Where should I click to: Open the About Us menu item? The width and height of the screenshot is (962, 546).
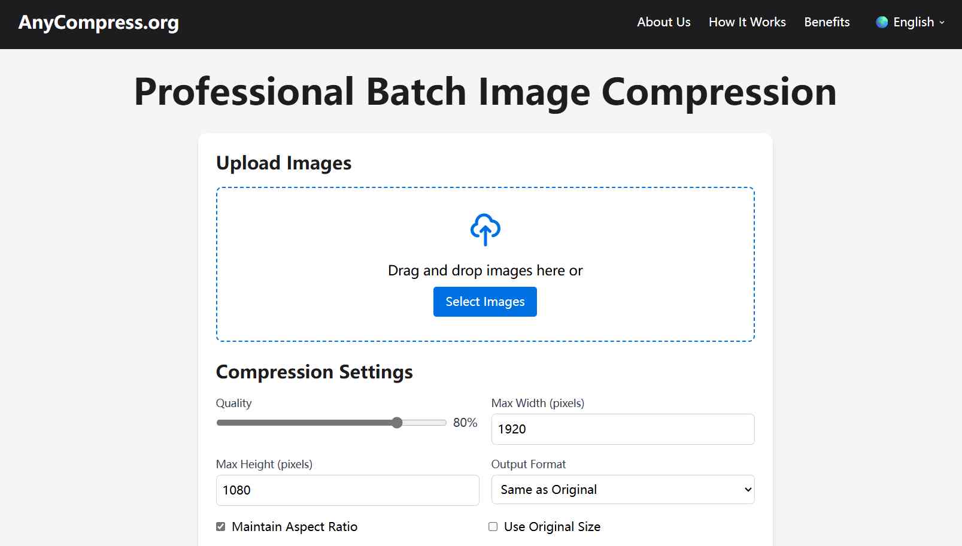[x=663, y=22]
